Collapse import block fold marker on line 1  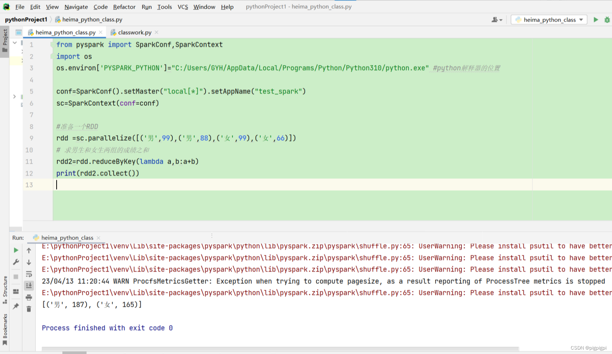[x=53, y=44]
